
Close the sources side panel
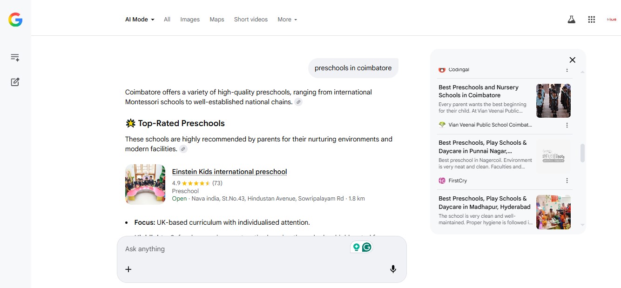point(573,60)
